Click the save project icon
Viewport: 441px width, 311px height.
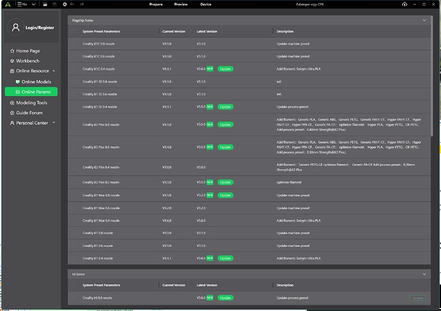[55, 4]
